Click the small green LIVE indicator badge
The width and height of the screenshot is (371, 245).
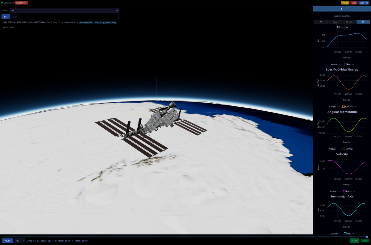[x=365, y=240]
